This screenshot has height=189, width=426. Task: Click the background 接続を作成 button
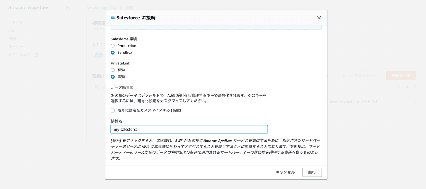coord(400,76)
